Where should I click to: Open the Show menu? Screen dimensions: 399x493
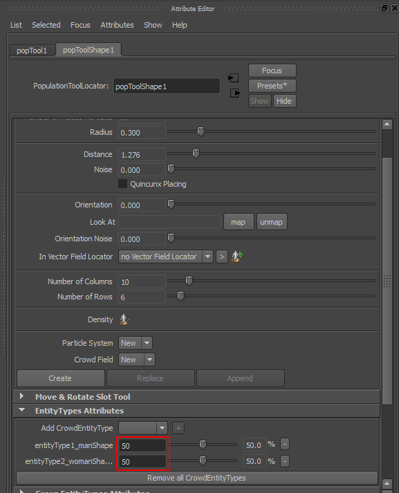coord(153,25)
